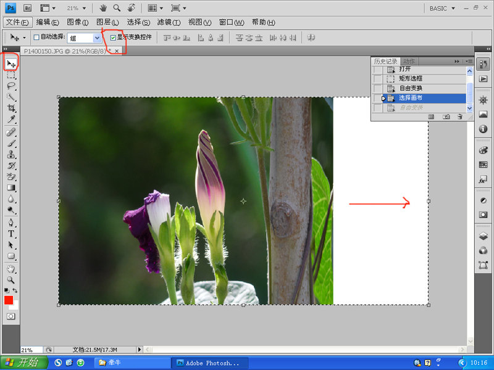Image resolution: width=494 pixels, height=370 pixels.
Task: Delete current state in History panel
Action: tap(460, 117)
